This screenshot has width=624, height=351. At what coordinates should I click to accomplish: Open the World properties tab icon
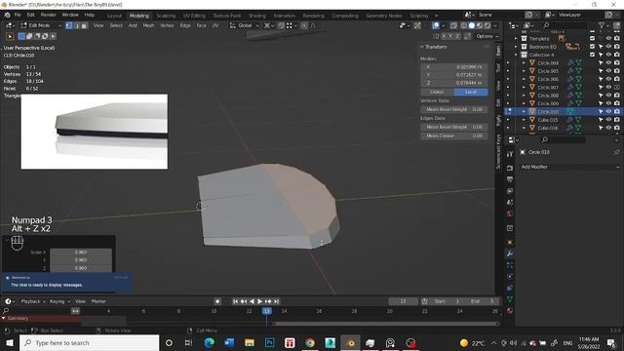point(510,214)
